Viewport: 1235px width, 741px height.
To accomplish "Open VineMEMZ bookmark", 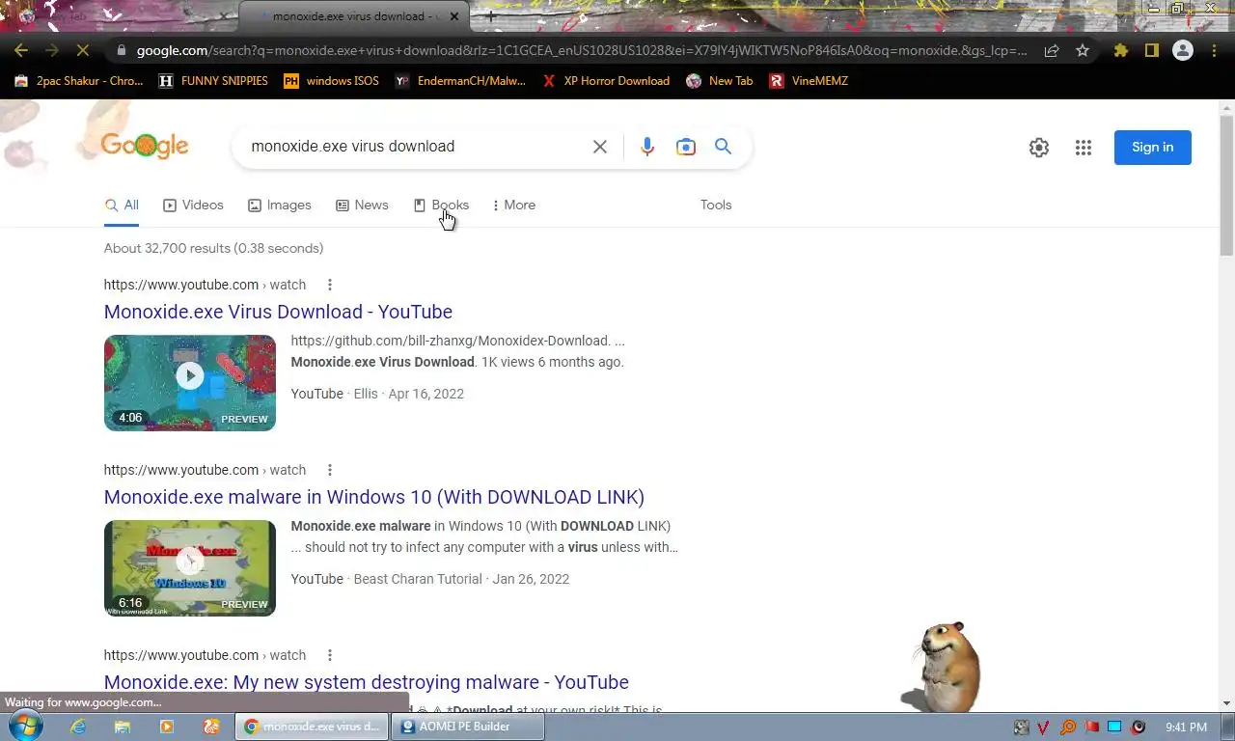I will coord(809,81).
